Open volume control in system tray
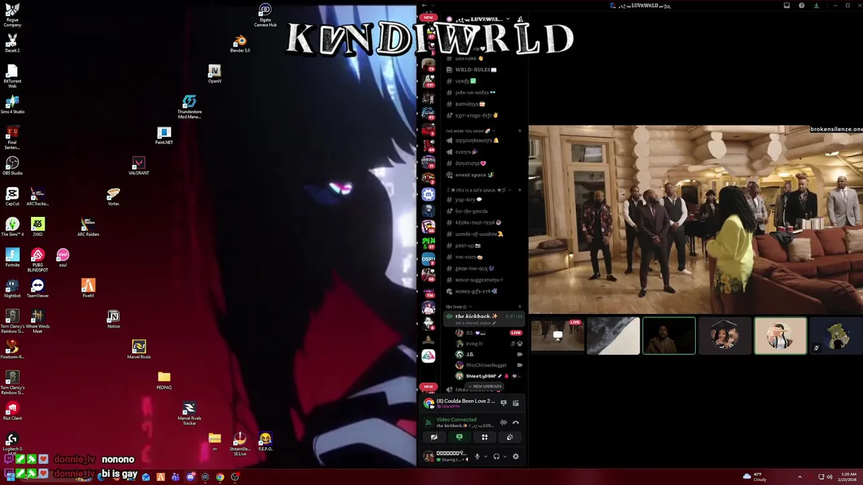Image resolution: width=863 pixels, height=485 pixels. [829, 477]
